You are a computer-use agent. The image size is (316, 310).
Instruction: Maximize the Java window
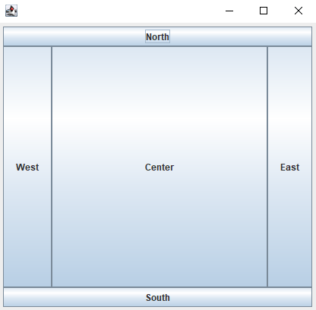264,11
